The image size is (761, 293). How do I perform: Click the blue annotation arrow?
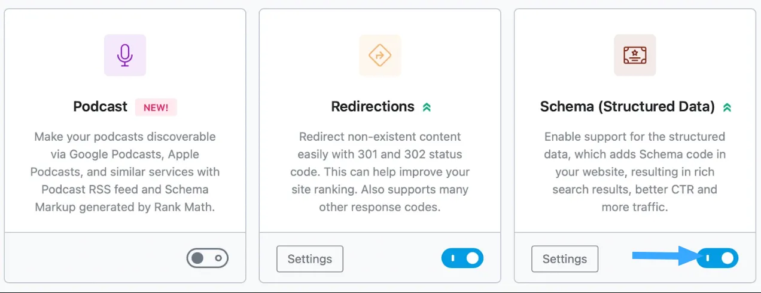tap(665, 257)
